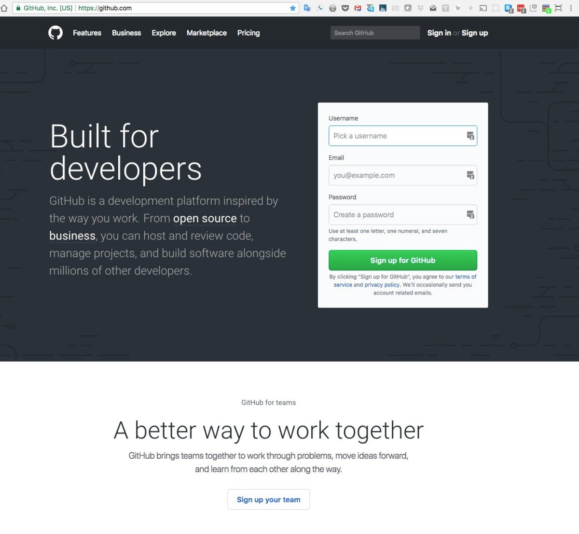Click the camera screenshot extension icon

395,8
